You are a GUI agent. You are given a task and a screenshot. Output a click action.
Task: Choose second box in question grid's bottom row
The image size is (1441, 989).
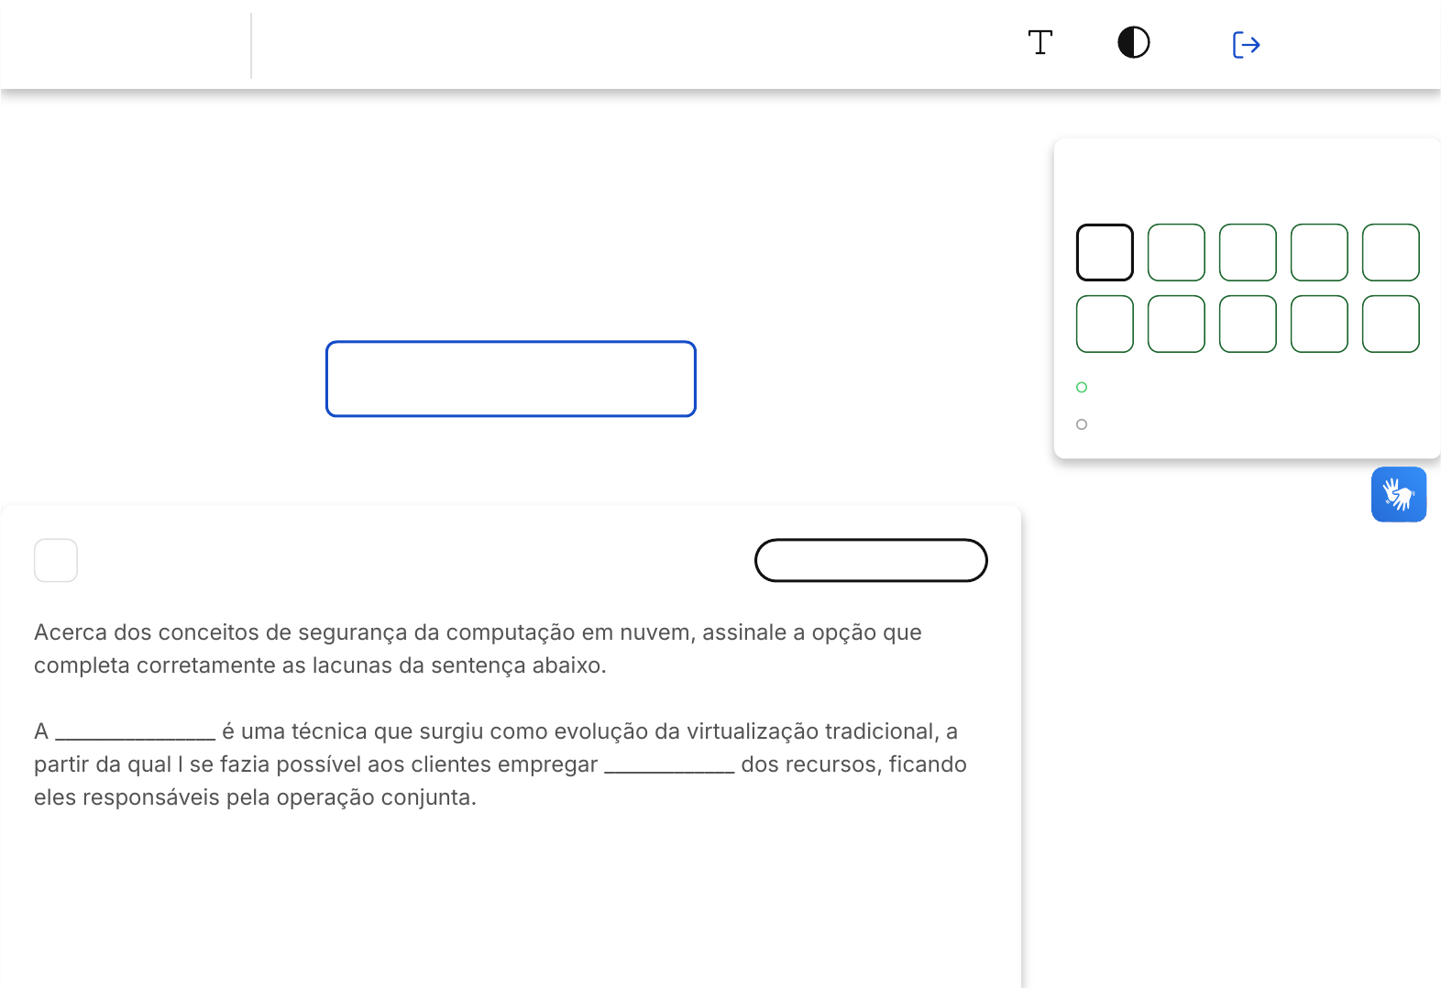[x=1176, y=324]
